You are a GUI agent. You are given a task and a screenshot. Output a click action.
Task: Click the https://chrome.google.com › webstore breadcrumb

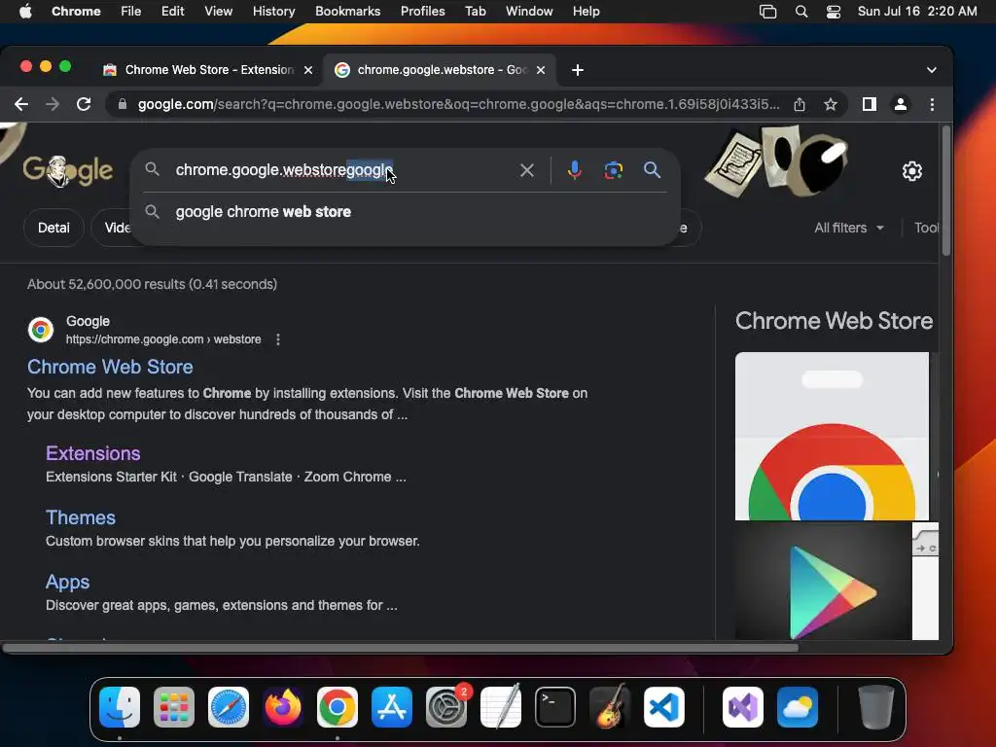pos(163,339)
